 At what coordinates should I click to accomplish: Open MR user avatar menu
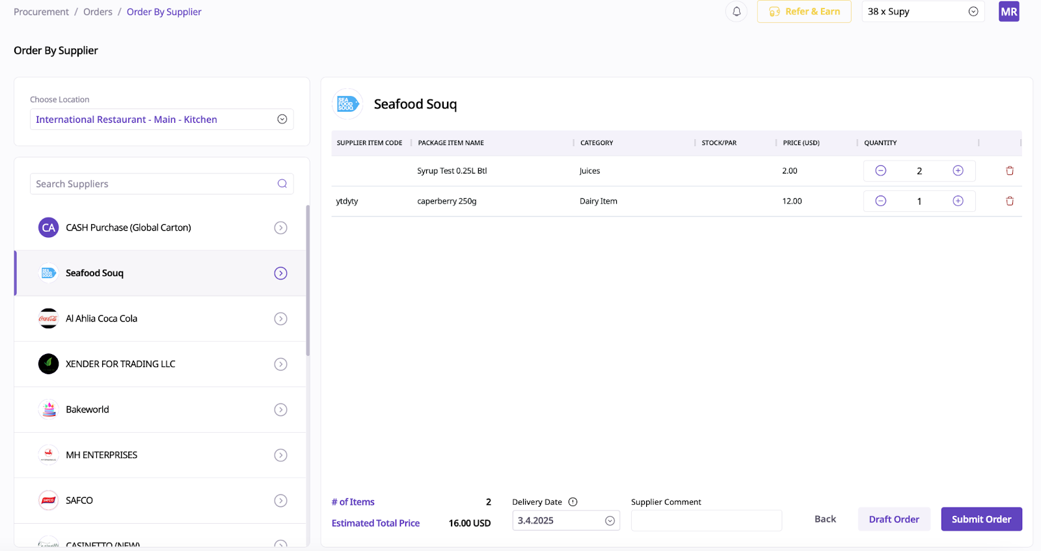(1008, 12)
